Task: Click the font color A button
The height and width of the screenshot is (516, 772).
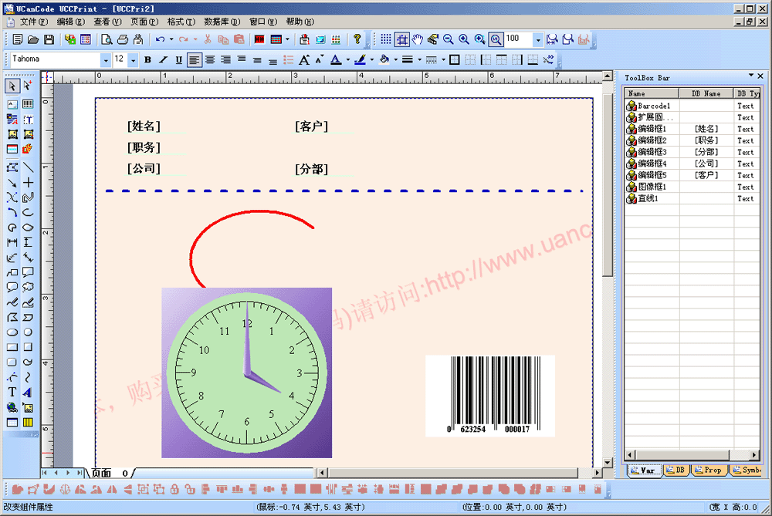Action: point(335,59)
